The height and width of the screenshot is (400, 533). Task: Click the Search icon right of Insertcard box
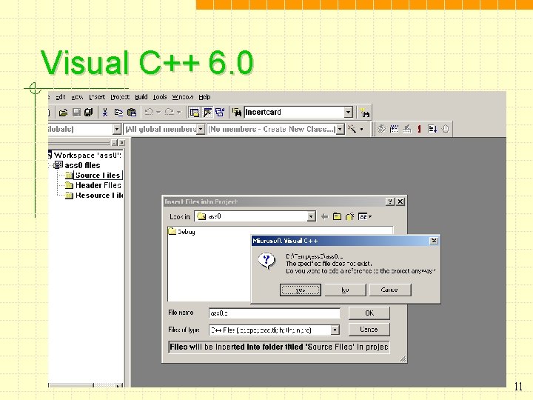[365, 113]
